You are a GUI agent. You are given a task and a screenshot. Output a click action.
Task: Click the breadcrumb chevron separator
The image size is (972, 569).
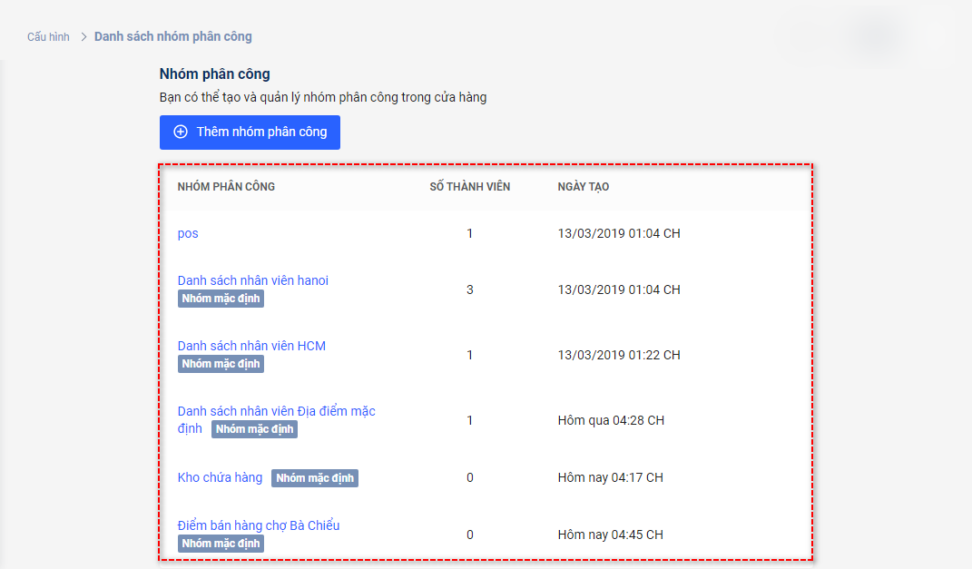click(x=83, y=37)
